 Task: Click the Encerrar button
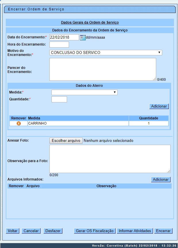163,231
